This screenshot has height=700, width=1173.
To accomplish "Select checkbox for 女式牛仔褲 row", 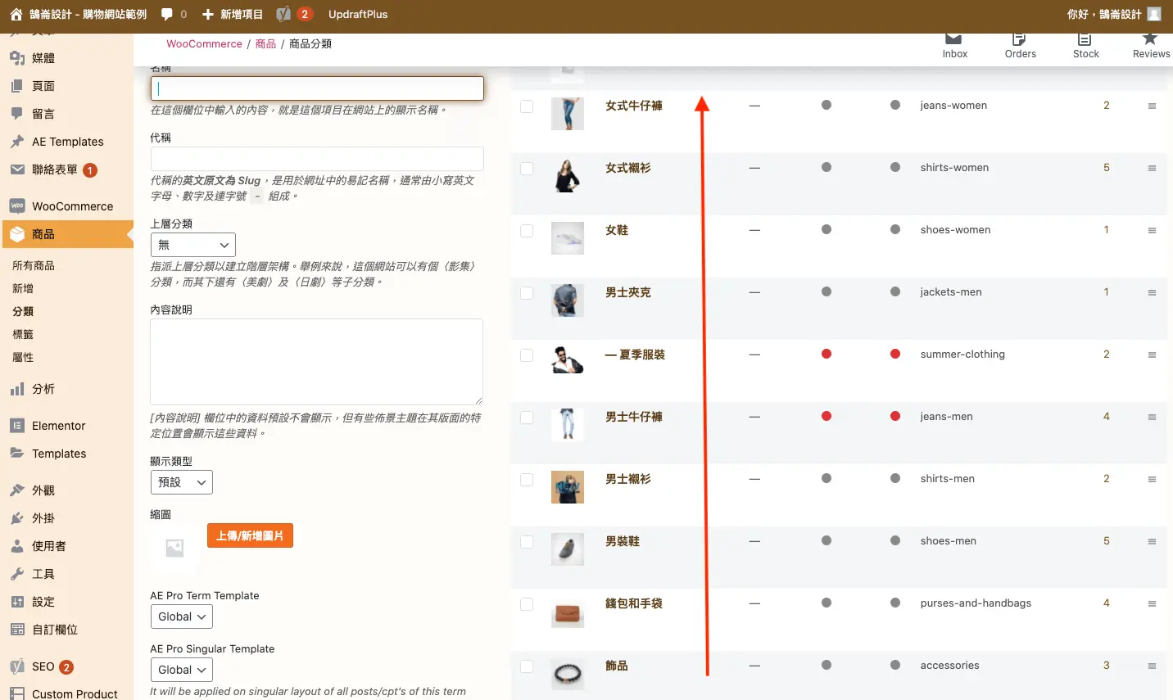I will tap(527, 106).
